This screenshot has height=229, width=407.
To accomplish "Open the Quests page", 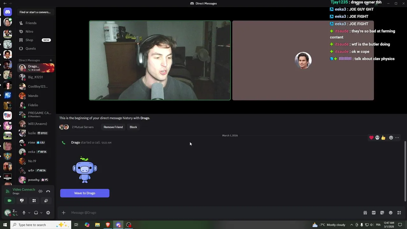I will pyautogui.click(x=36, y=48).
